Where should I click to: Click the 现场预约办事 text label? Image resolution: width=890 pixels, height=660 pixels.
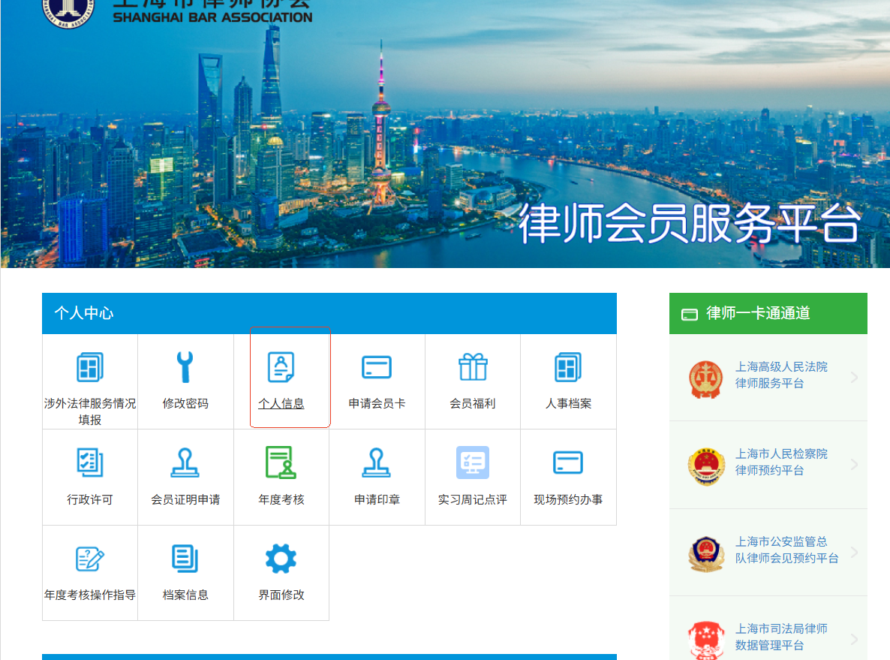pyautogui.click(x=568, y=499)
